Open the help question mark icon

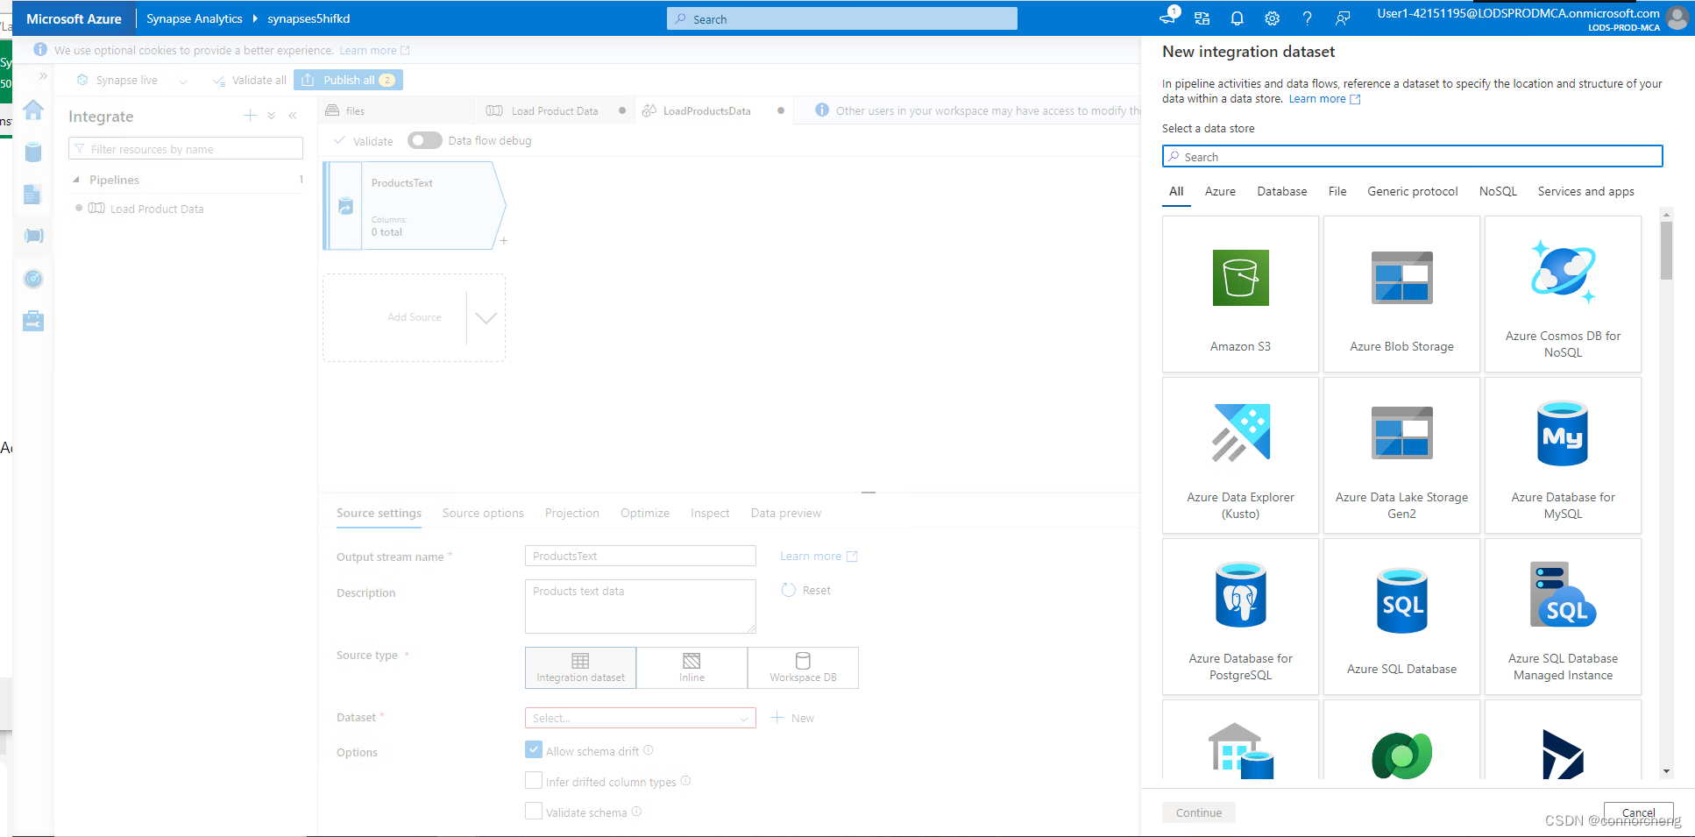(x=1307, y=18)
